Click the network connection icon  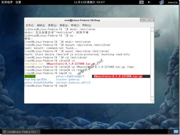click(162, 2)
